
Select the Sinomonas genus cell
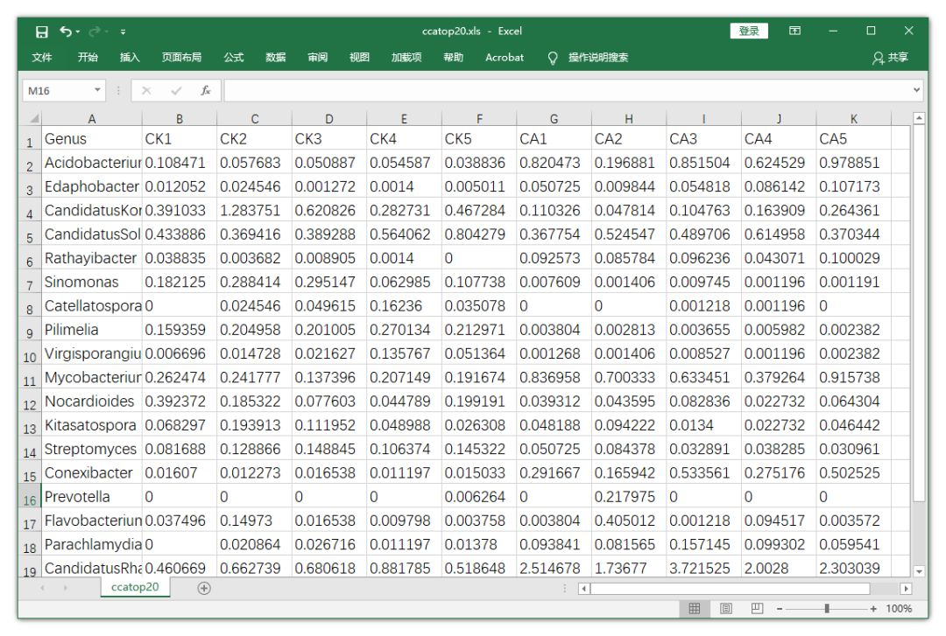[x=92, y=282]
